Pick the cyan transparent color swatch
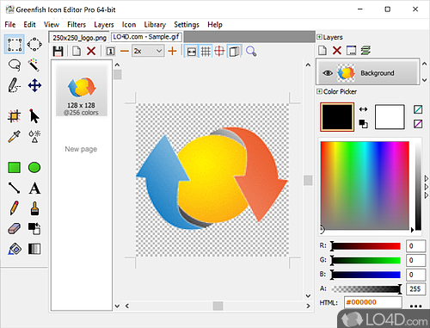The image size is (430, 328). click(x=418, y=109)
